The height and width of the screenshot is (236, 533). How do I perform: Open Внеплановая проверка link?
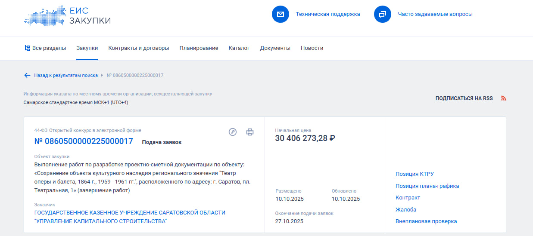click(426, 221)
